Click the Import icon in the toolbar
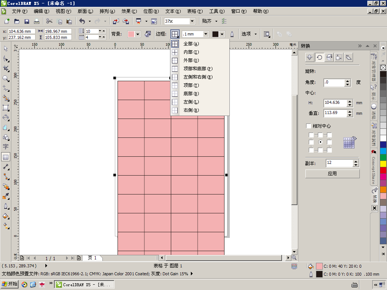Image resolution: width=387 pixels, height=290 pixels. click(116, 22)
